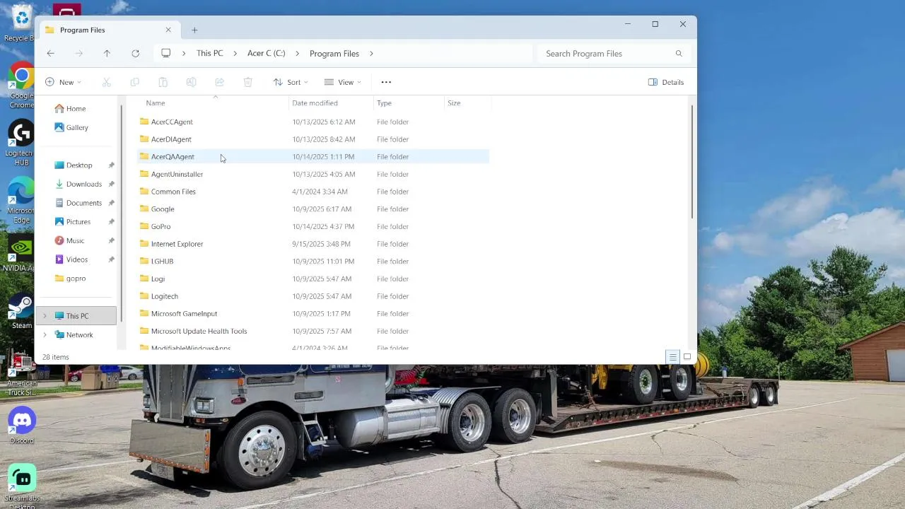Viewport: 905px width, 509px height.
Task: Click the Cut scissors icon
Action: pyautogui.click(x=107, y=82)
